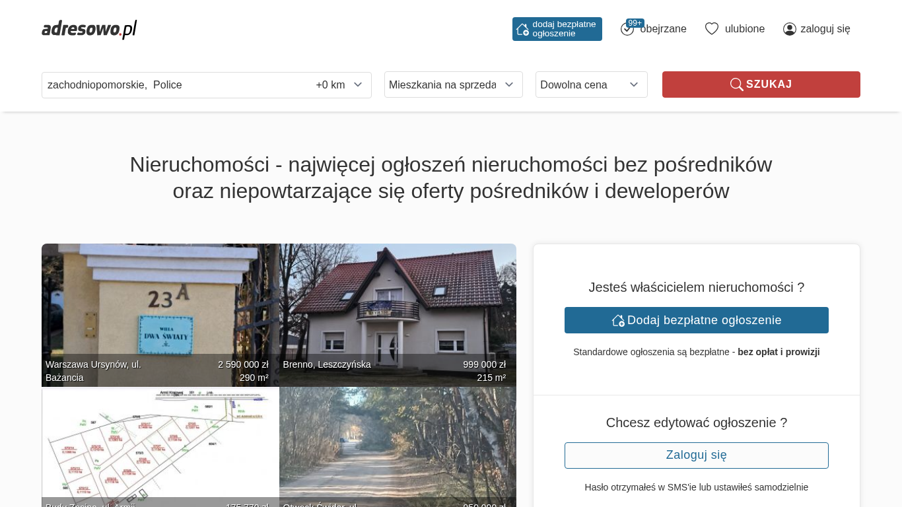Click the heart favorites icon
902x507 pixels.
711,28
